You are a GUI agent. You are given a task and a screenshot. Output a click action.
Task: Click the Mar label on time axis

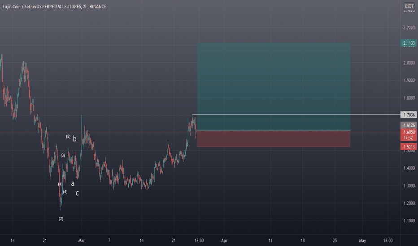pos(81,241)
